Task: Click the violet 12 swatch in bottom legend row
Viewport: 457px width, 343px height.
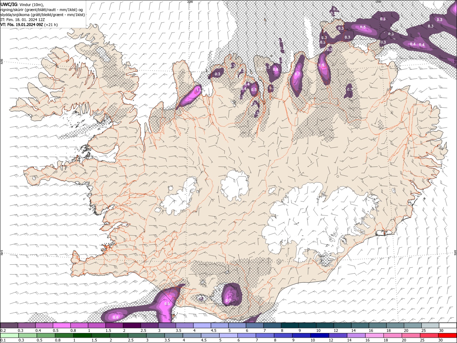Action: 338,335
